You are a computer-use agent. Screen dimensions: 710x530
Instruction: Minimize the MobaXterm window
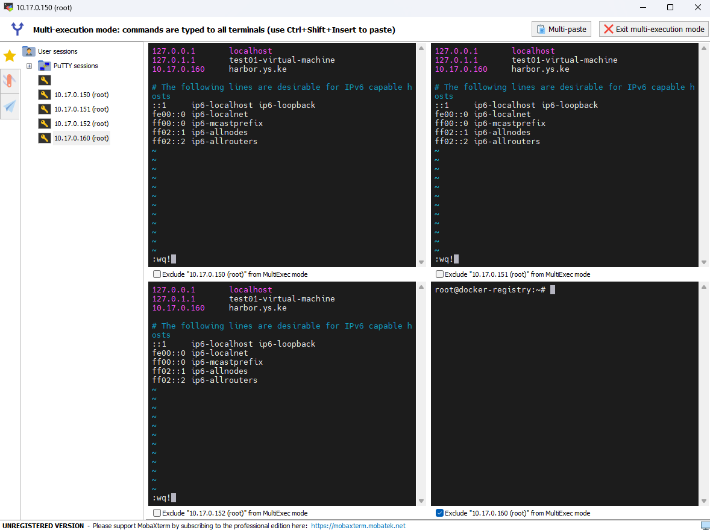[x=643, y=7]
